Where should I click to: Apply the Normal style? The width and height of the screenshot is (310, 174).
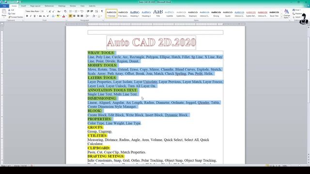coord(111,14)
